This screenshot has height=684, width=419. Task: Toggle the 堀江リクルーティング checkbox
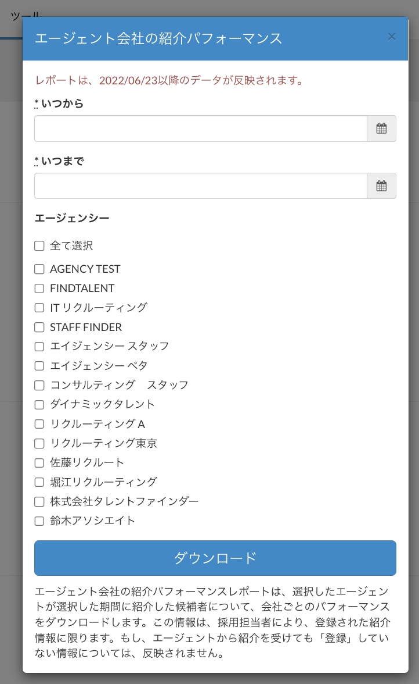point(39,482)
